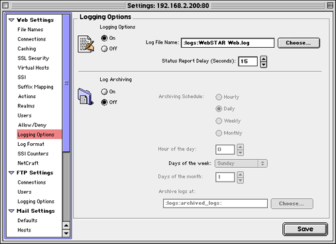Open SSI settings

coord(22,78)
